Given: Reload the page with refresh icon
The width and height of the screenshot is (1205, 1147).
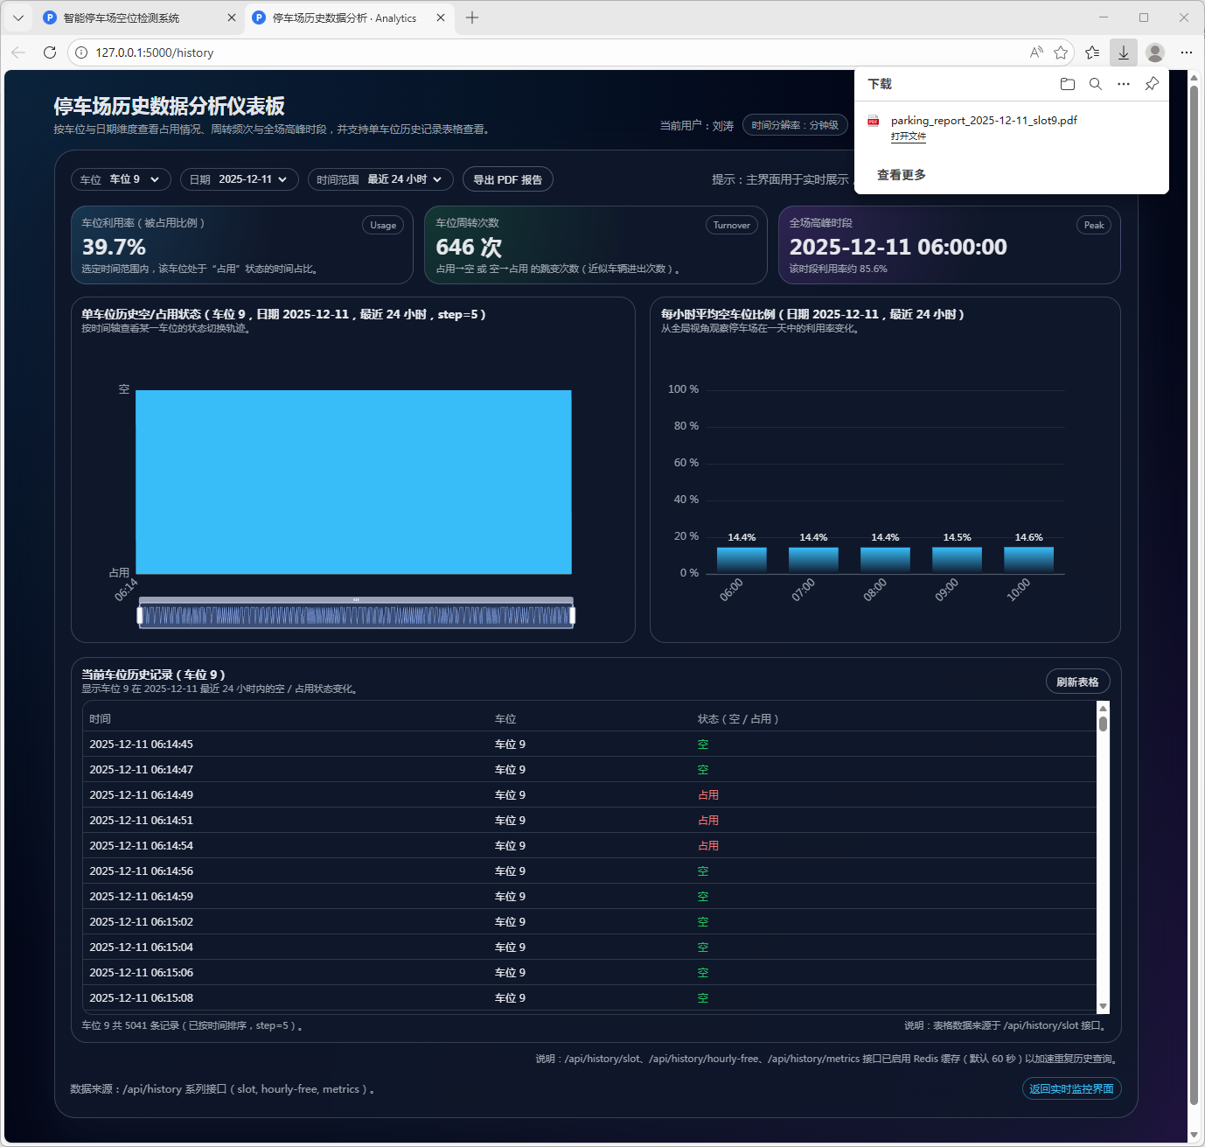Looking at the screenshot, I should point(50,52).
